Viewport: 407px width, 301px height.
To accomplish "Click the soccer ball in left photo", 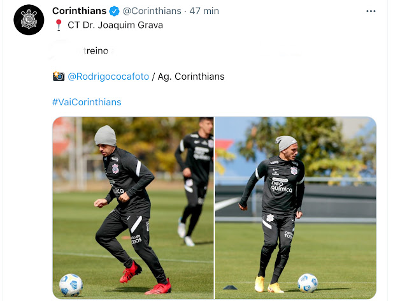I will pos(71,285).
